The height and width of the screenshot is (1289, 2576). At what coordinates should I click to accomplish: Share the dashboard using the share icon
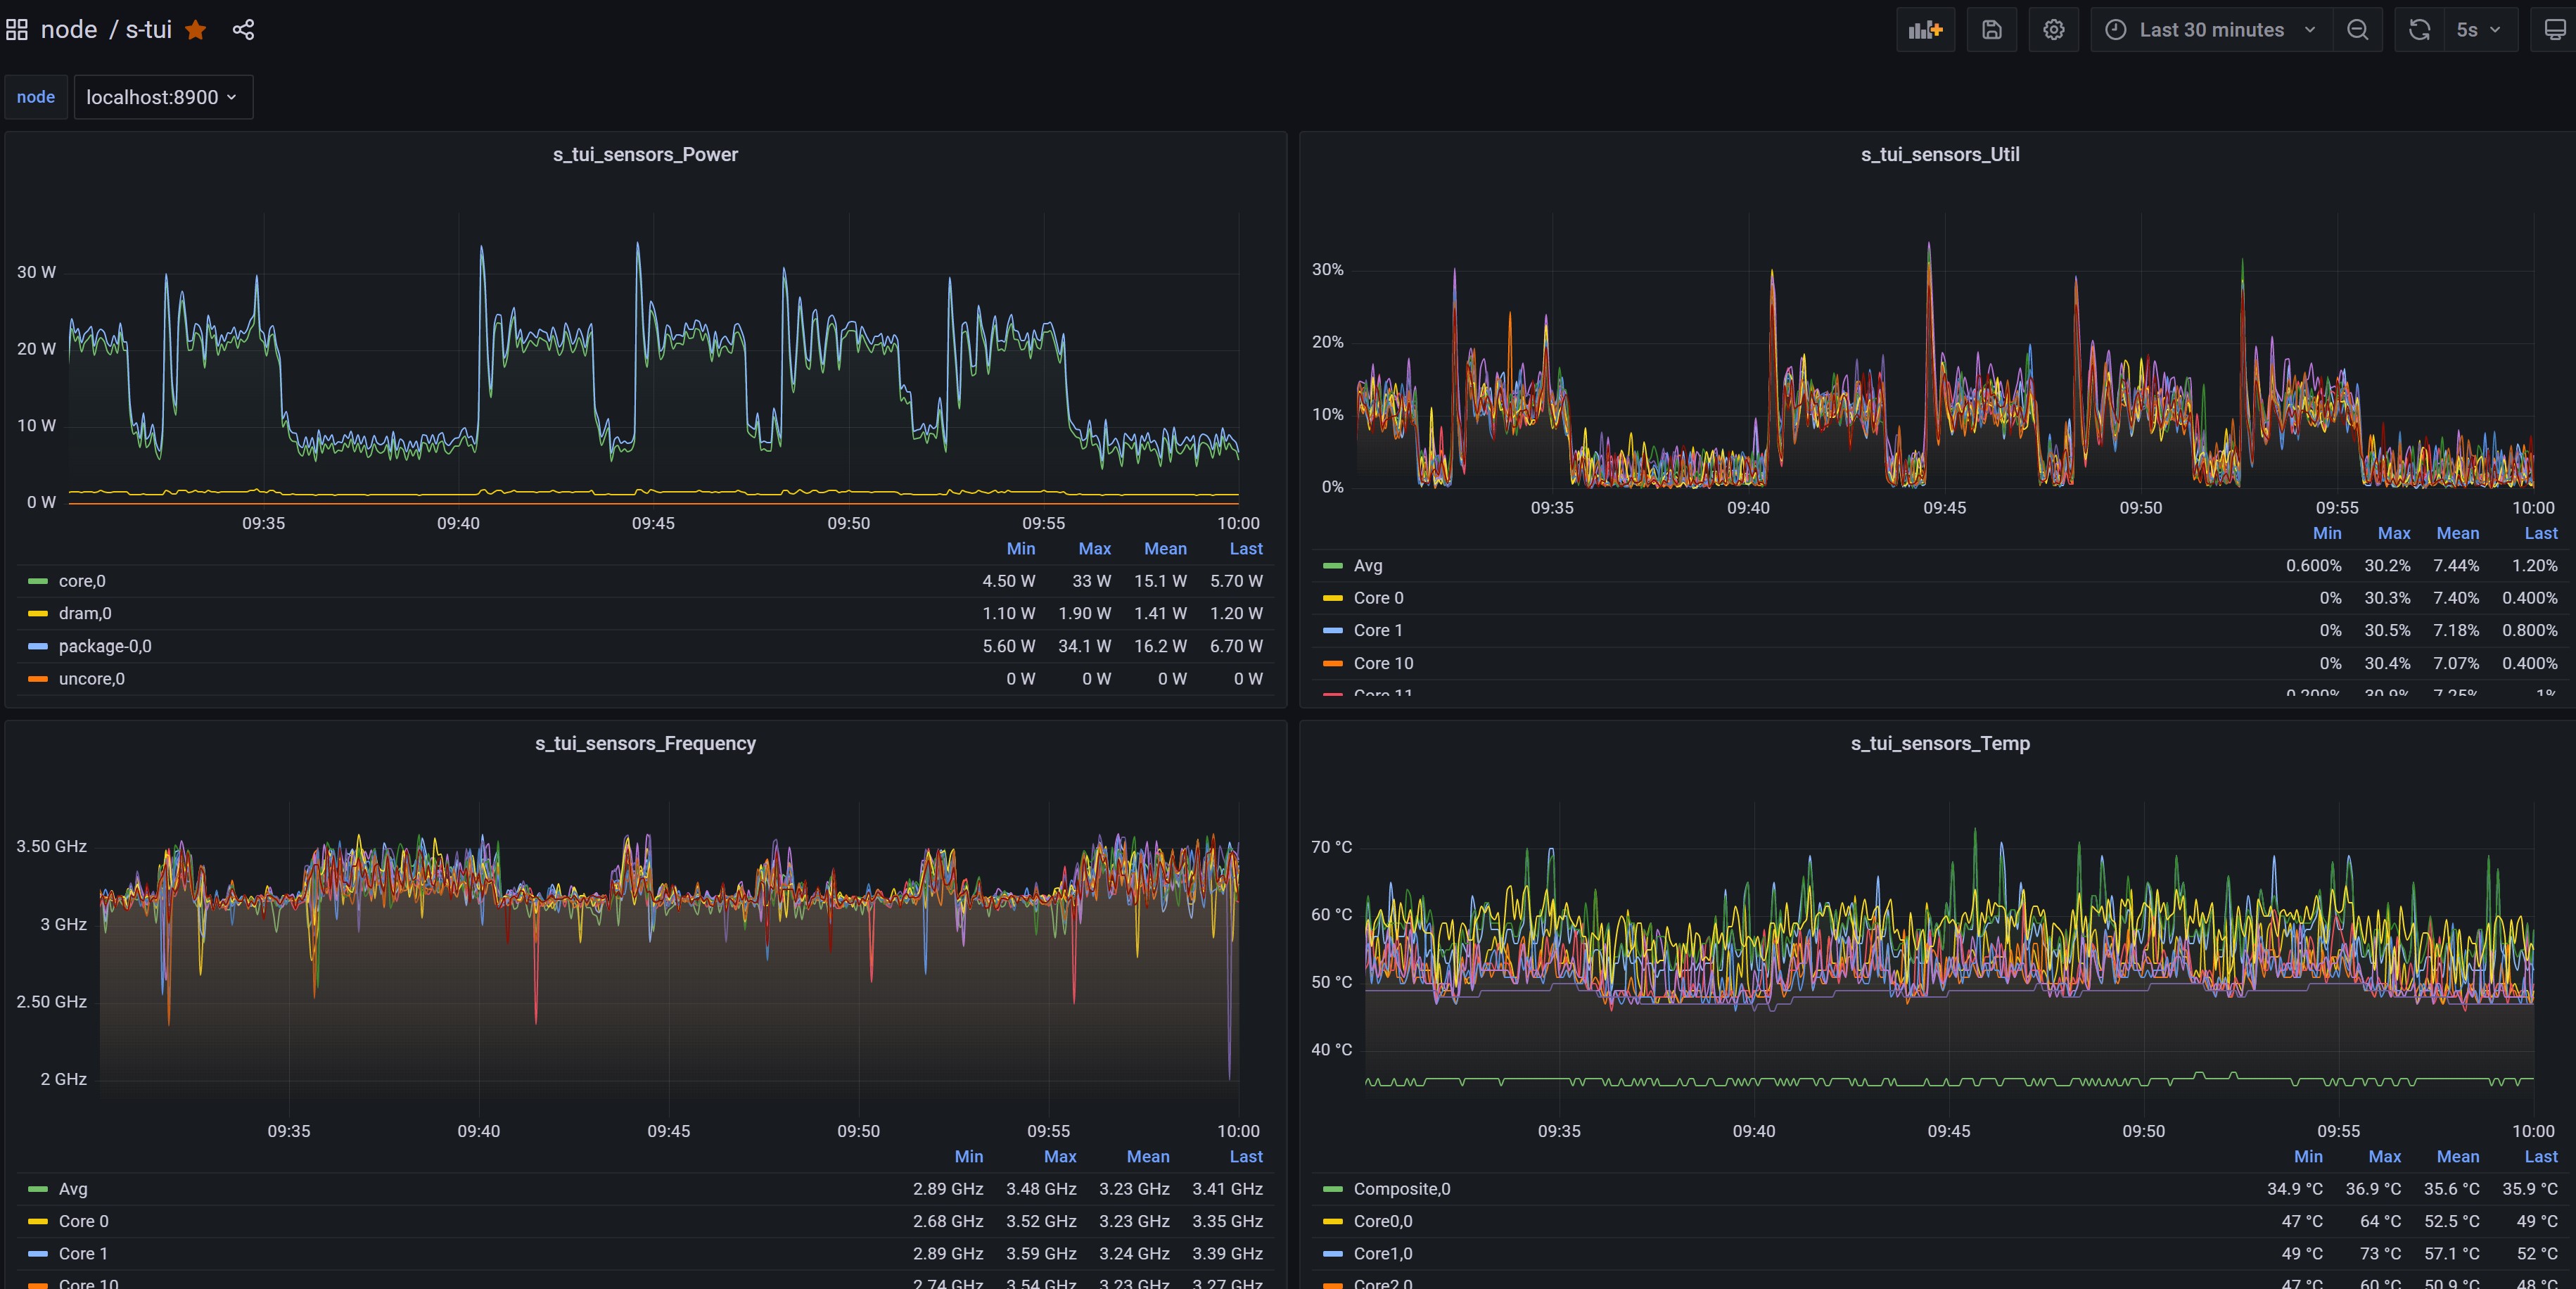tap(243, 29)
